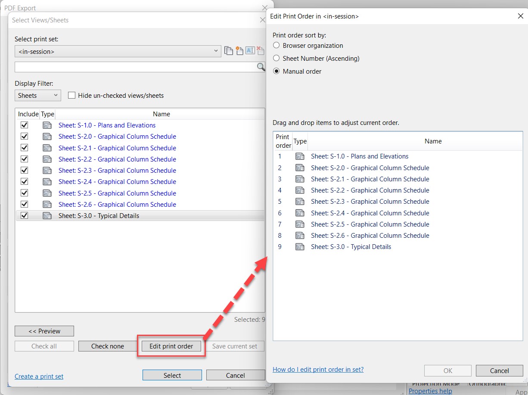Click the duplicate print set icon
The height and width of the screenshot is (395, 528).
point(228,51)
